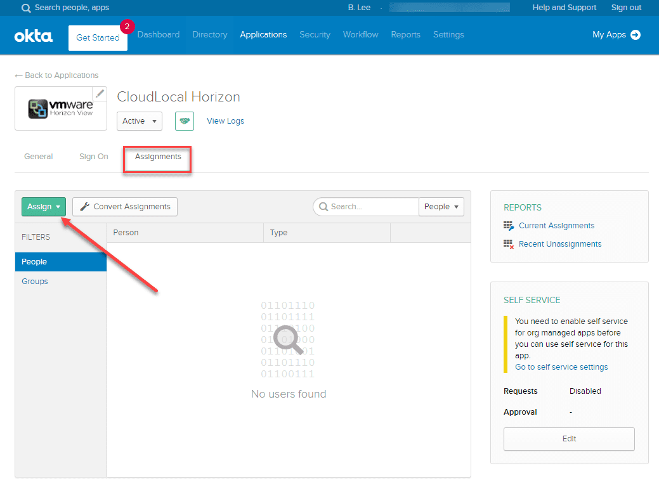Click the CloudLocal Horizon title
The height and width of the screenshot is (487, 659).
point(179,97)
